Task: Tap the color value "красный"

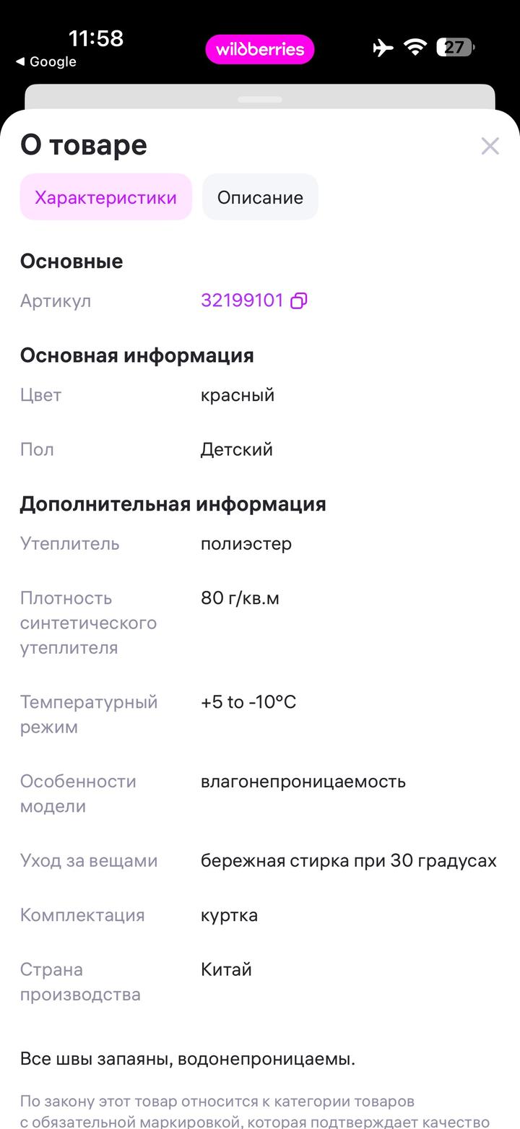Action: [x=238, y=395]
